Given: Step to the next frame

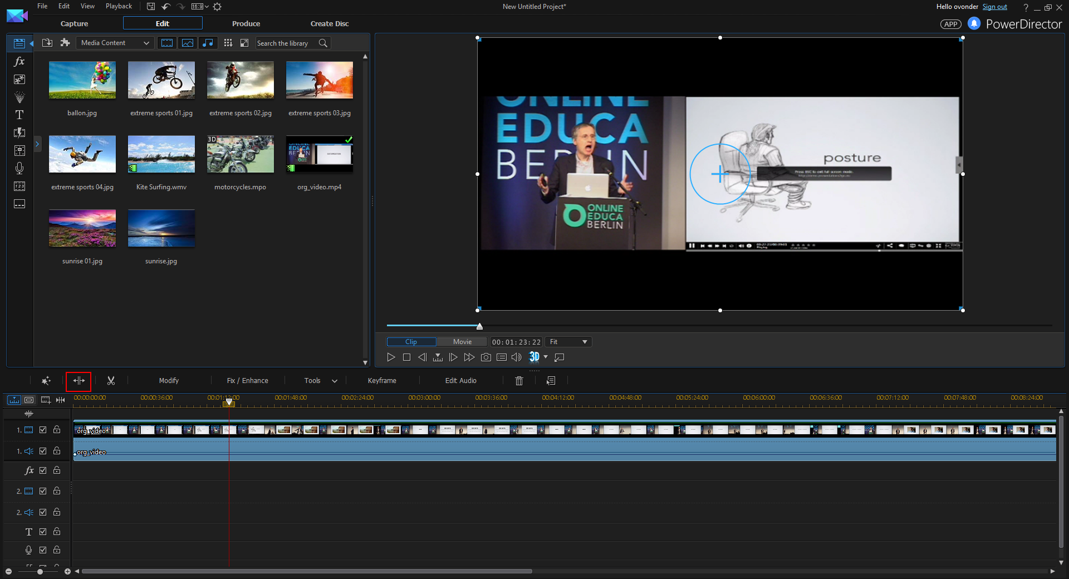Looking at the screenshot, I should (x=453, y=357).
